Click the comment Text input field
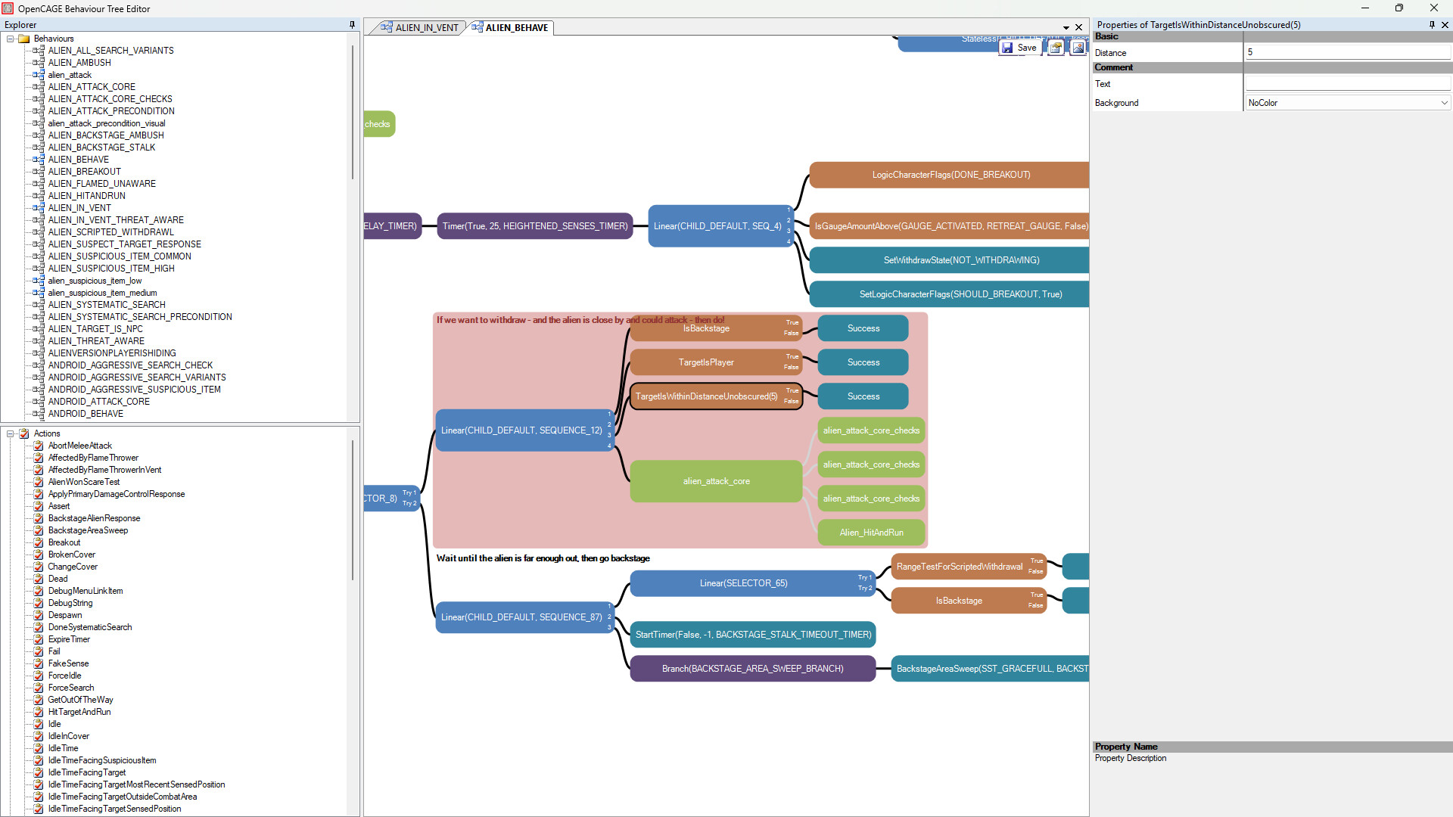The width and height of the screenshot is (1453, 817). [1347, 84]
